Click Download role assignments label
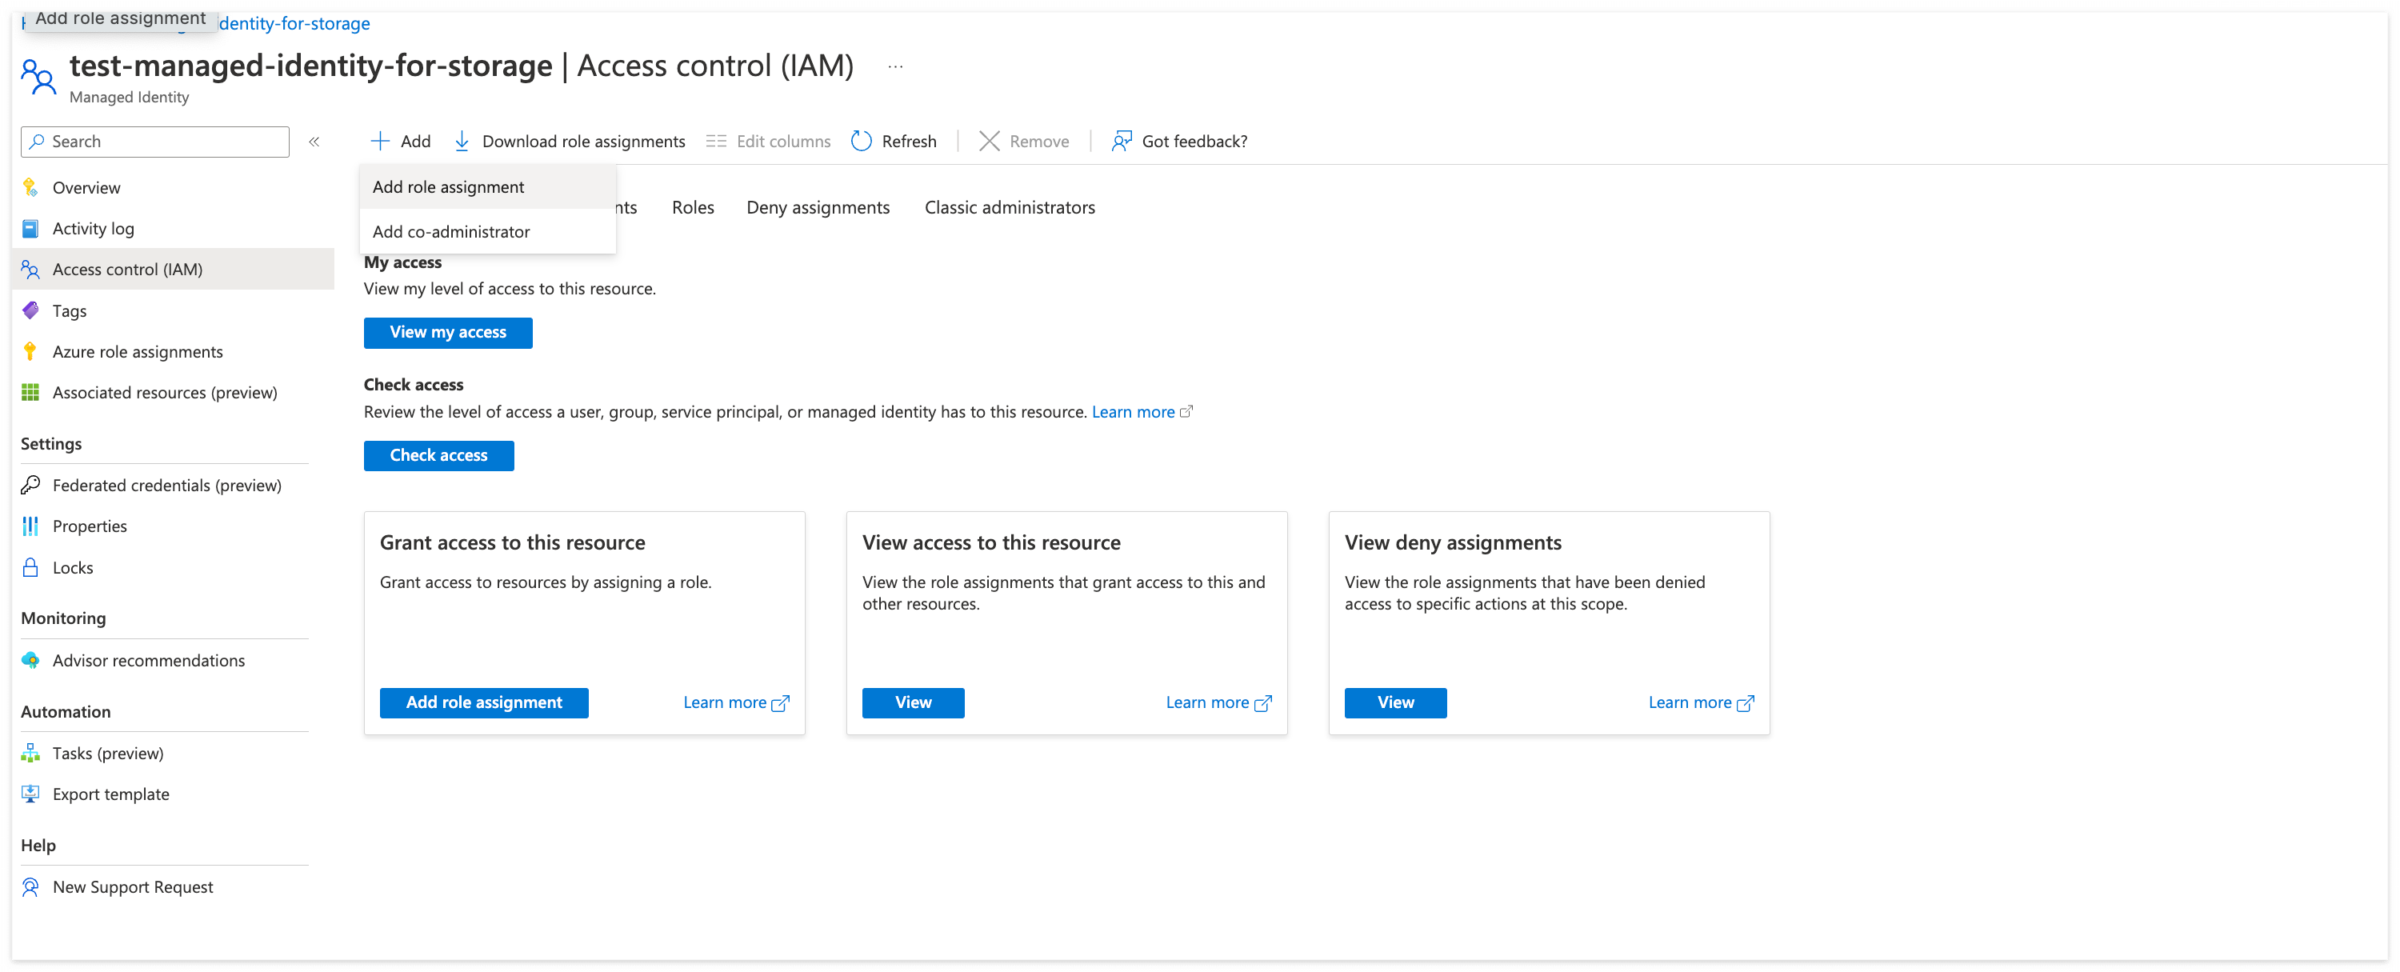This screenshot has height=972, width=2400. [584, 141]
